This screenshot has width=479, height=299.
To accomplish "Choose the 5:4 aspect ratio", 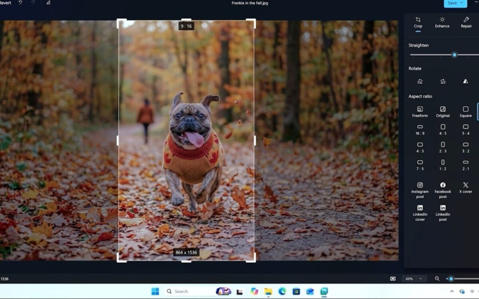I will (465, 130).
